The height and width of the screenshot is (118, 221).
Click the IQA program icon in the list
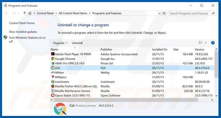coord(53,68)
